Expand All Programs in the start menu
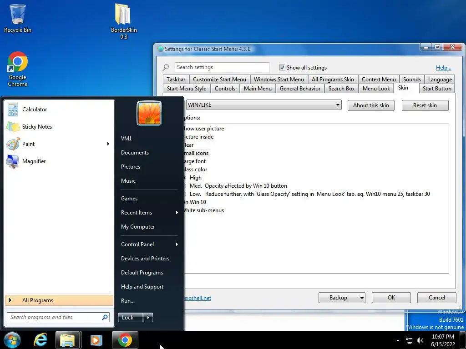466x349 pixels. click(x=59, y=300)
